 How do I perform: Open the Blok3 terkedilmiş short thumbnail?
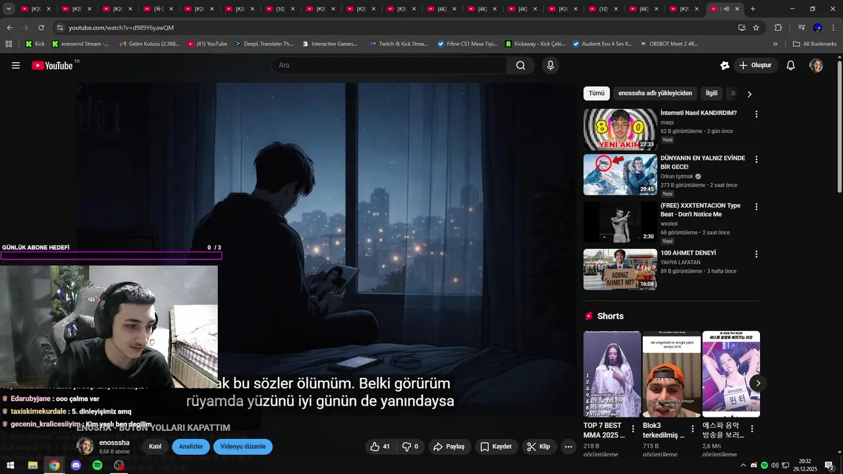pyautogui.click(x=672, y=374)
